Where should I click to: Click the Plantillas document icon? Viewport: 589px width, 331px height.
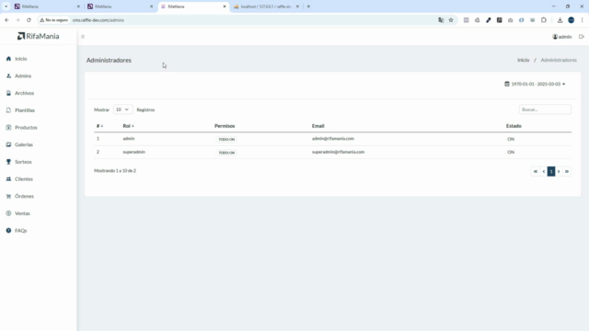(8, 110)
